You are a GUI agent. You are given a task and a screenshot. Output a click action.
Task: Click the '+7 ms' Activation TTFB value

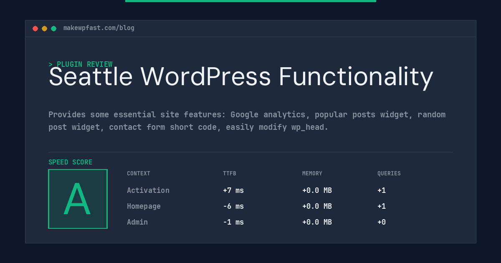click(x=233, y=190)
